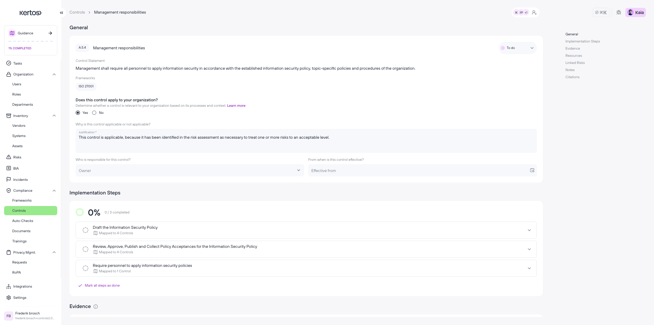The height and width of the screenshot is (325, 654).
Task: Open the To do status dropdown
Action: (x=517, y=48)
